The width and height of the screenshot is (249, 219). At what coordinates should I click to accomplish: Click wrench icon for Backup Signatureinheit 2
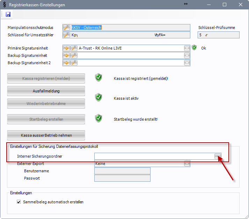coord(74,63)
